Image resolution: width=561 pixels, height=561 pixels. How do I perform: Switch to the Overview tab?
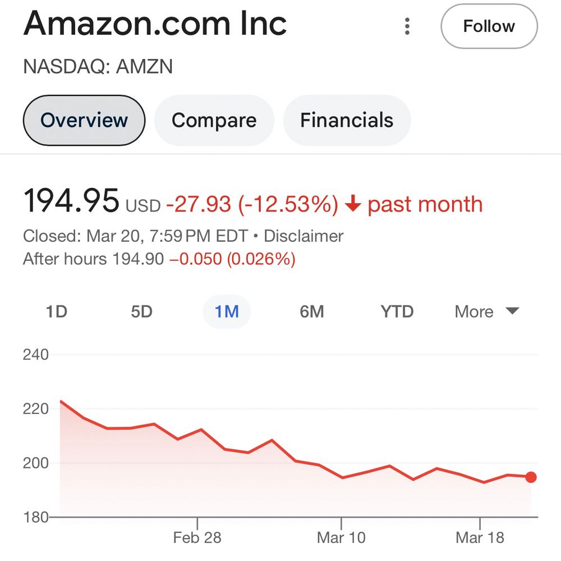(x=84, y=120)
